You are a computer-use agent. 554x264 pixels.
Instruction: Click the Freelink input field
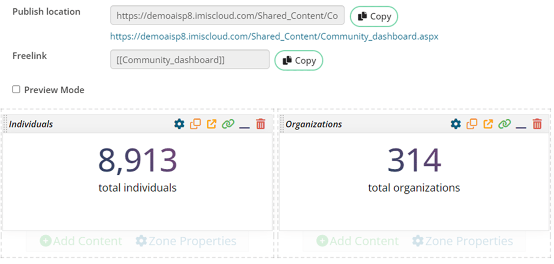click(189, 60)
